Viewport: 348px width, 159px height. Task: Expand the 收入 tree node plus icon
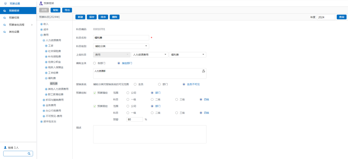click(x=41, y=24)
